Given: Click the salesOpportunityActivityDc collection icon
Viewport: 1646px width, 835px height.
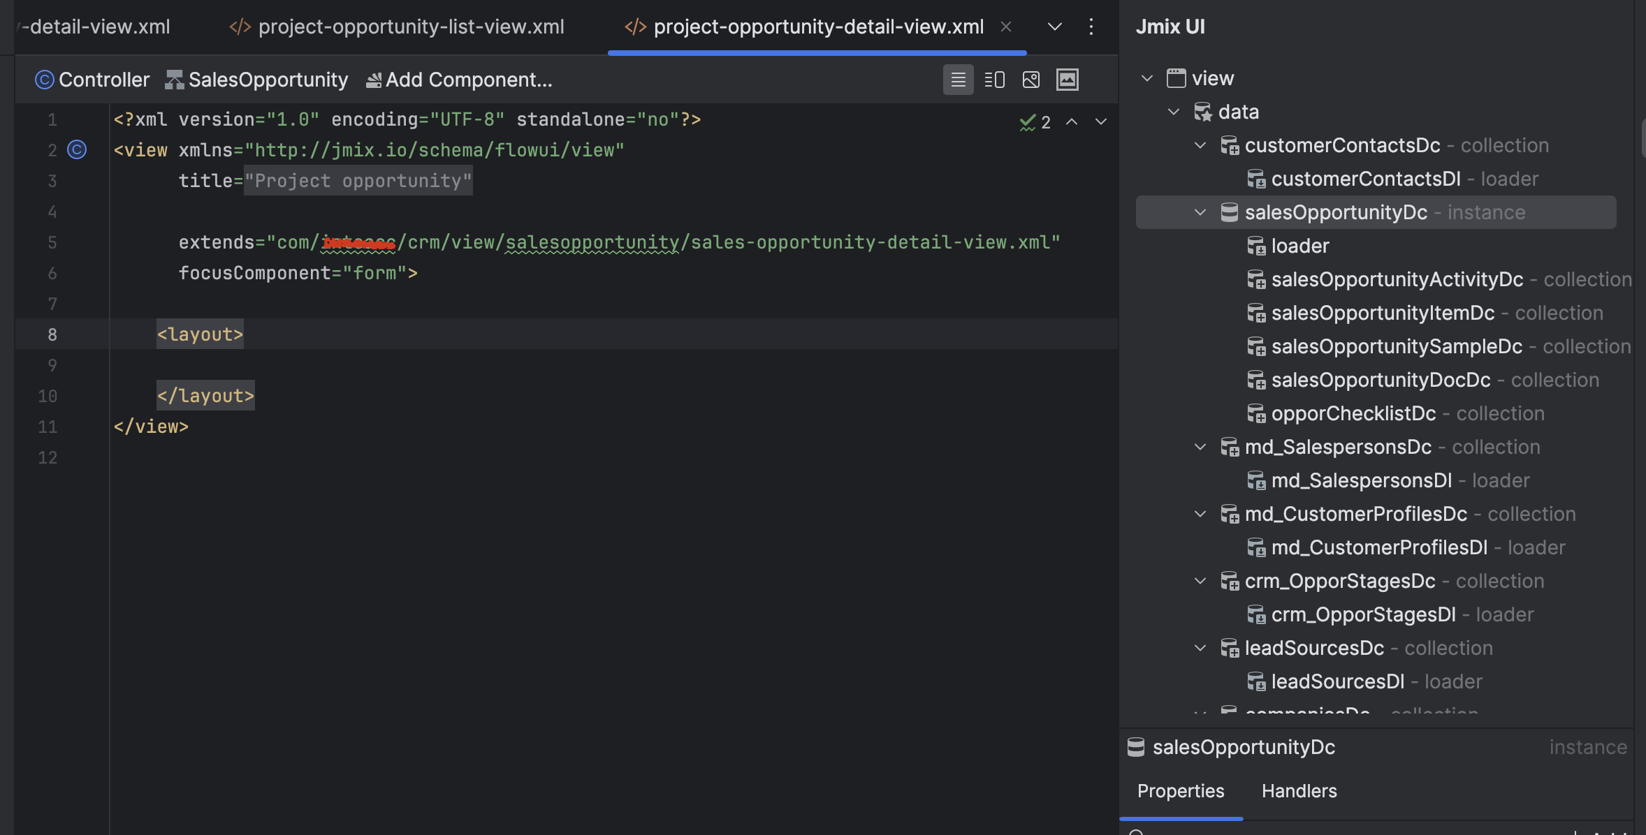Looking at the screenshot, I should point(1256,279).
